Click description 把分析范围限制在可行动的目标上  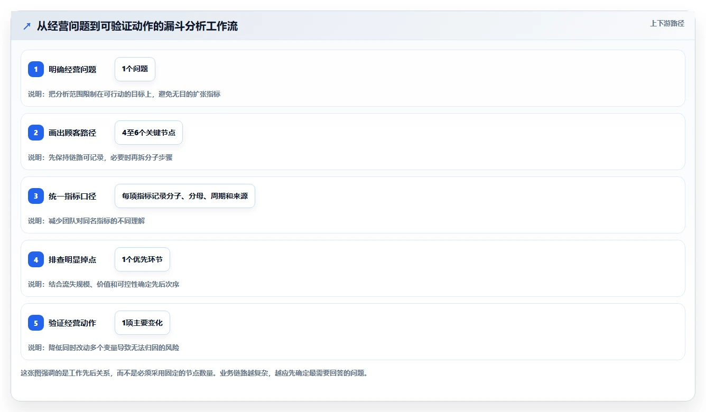(x=124, y=94)
